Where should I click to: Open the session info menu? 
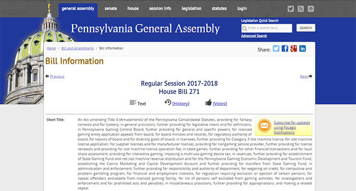160,9
